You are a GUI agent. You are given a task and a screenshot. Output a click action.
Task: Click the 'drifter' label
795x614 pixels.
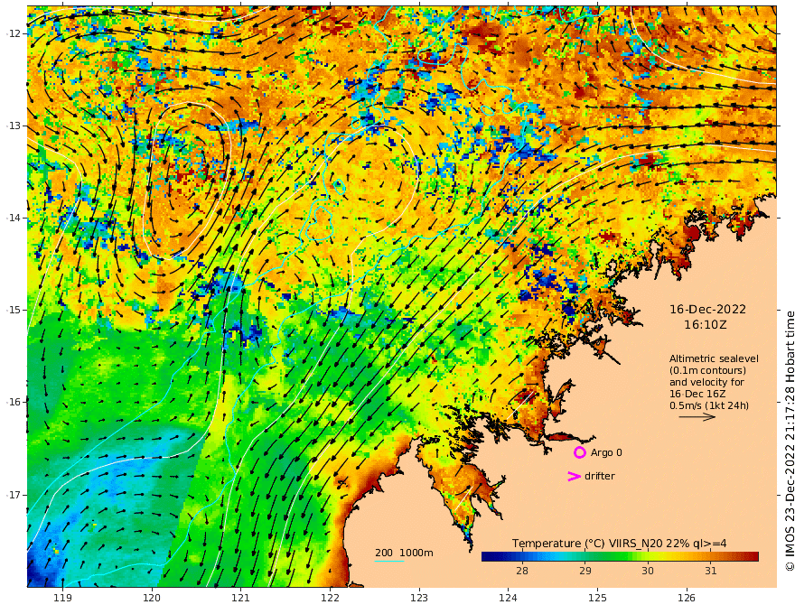tap(600, 476)
